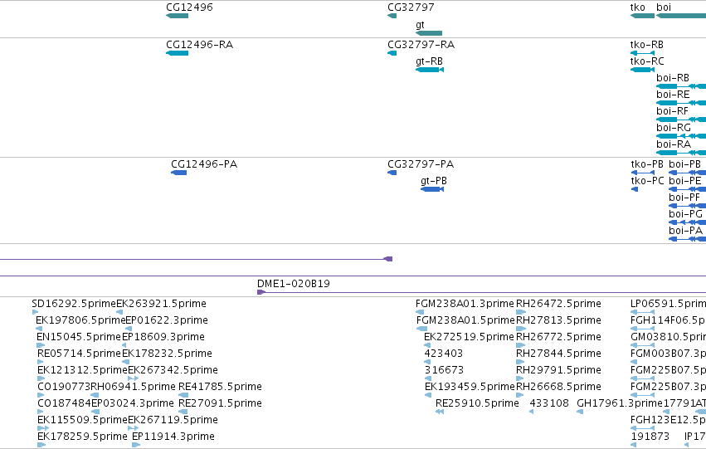Click EST RH26772.5prime

pyautogui.click(x=558, y=337)
